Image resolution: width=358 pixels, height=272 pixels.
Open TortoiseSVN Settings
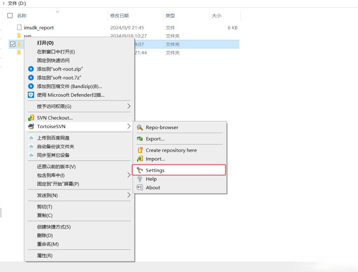[x=179, y=170]
